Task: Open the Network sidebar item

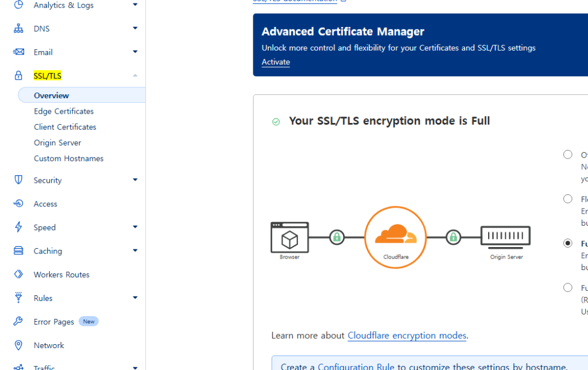Action: click(x=49, y=345)
